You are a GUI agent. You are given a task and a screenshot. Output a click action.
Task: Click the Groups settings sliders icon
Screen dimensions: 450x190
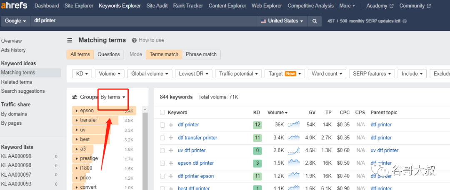pyautogui.click(x=75, y=97)
